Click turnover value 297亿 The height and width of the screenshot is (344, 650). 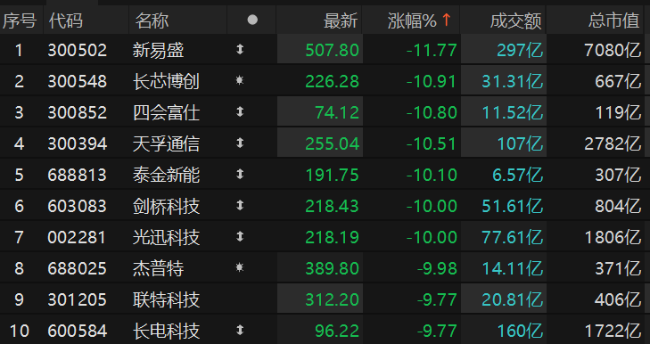coord(520,50)
